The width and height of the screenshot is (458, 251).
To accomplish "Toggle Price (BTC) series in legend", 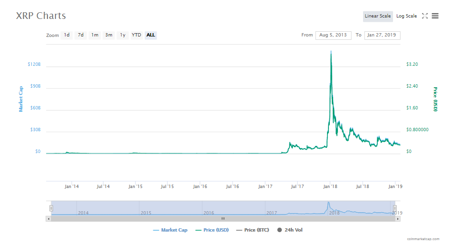I will pyautogui.click(x=252, y=230).
